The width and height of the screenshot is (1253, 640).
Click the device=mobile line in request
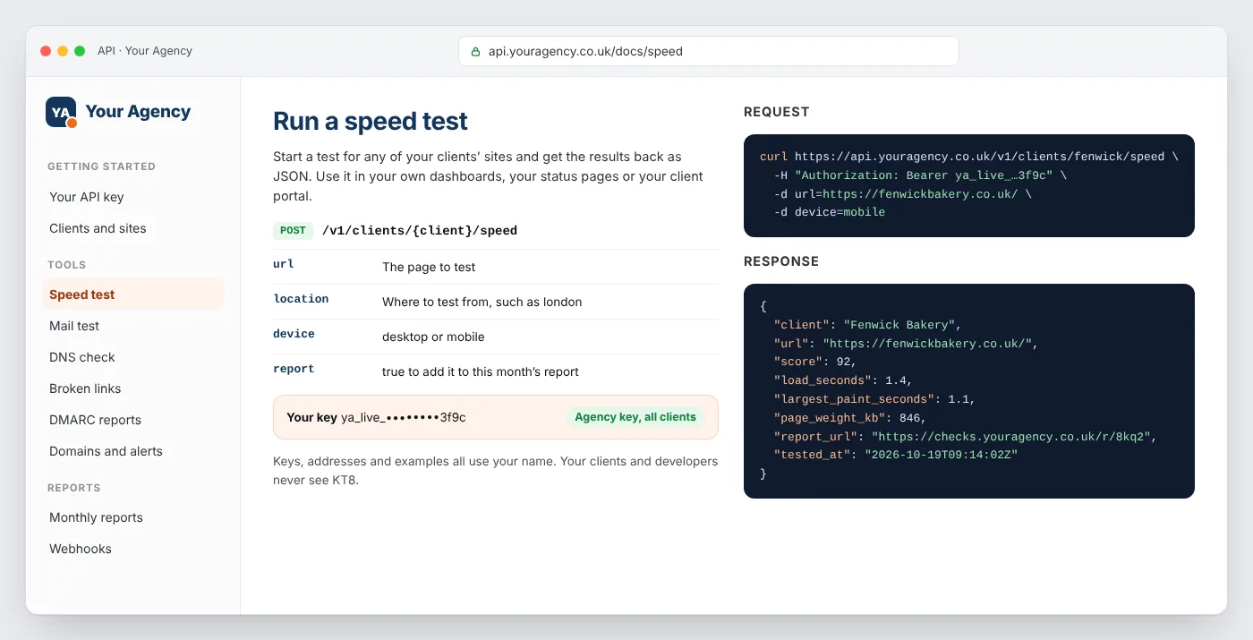click(x=830, y=213)
